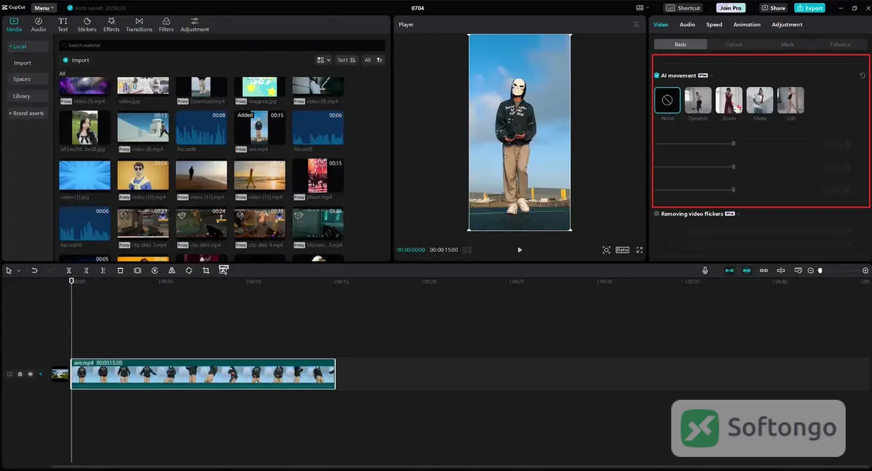Uncheck the AI movement checkbox
Viewport: 872px width, 471px height.
[657, 75]
